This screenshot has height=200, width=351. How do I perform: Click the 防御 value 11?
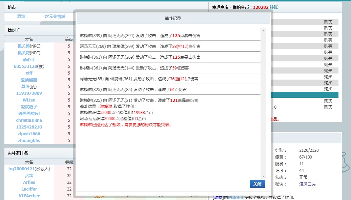pos(302,164)
